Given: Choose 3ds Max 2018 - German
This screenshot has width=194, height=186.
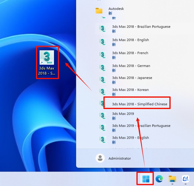Looking at the screenshot, I should 131,66.
